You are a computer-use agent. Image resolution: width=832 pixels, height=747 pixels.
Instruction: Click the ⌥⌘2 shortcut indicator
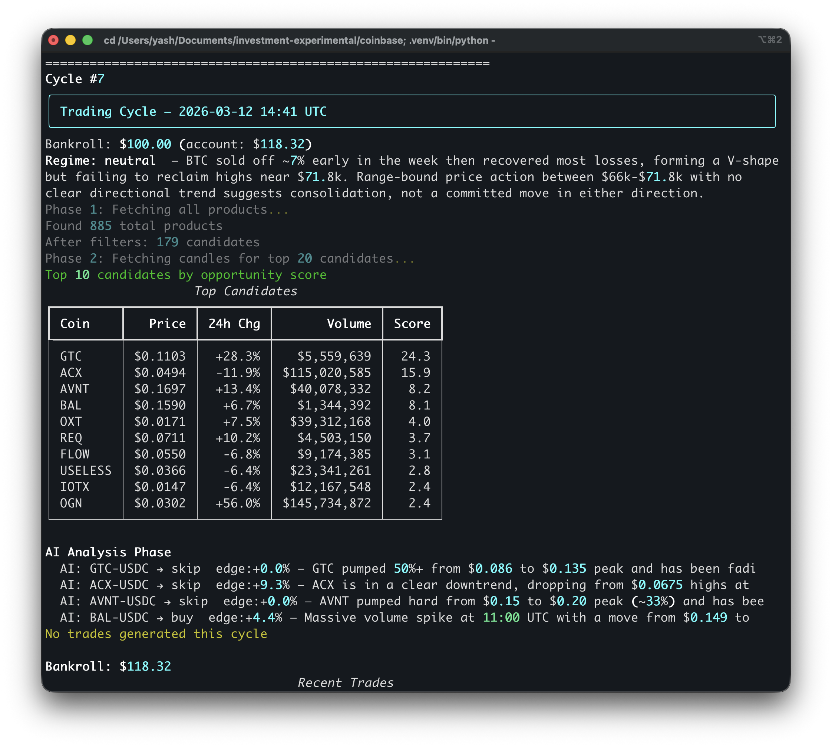click(770, 40)
